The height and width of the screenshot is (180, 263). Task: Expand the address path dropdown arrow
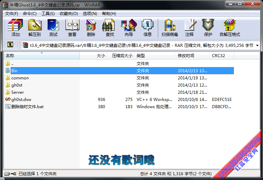click(257, 46)
